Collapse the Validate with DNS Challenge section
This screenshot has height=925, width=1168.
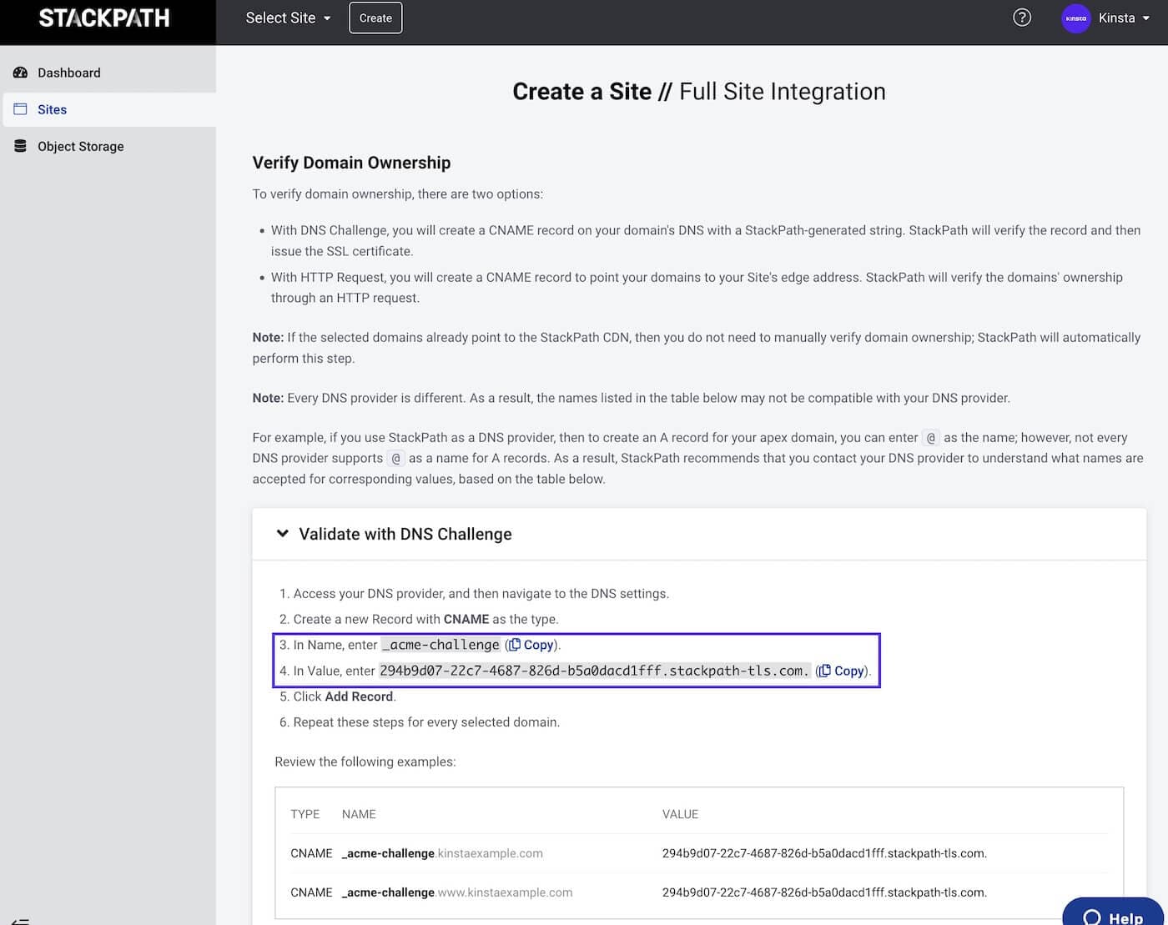point(283,534)
